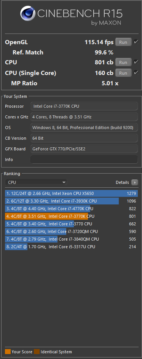
Task: Toggle the CPU Single Core checkbox
Action: [136, 73]
